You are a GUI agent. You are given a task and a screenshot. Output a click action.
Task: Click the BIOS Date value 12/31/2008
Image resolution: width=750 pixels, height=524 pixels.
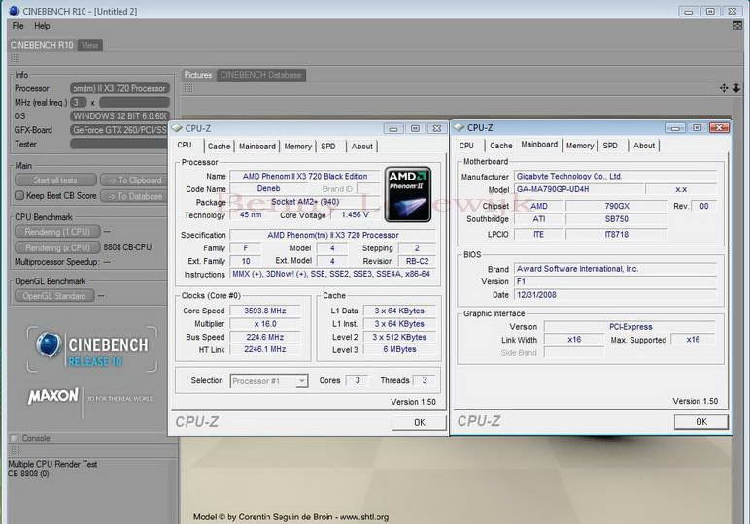pyautogui.click(x=615, y=295)
